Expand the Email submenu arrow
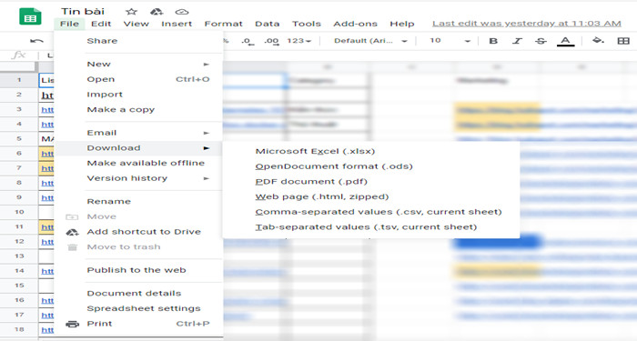The width and height of the screenshot is (637, 341). [207, 133]
